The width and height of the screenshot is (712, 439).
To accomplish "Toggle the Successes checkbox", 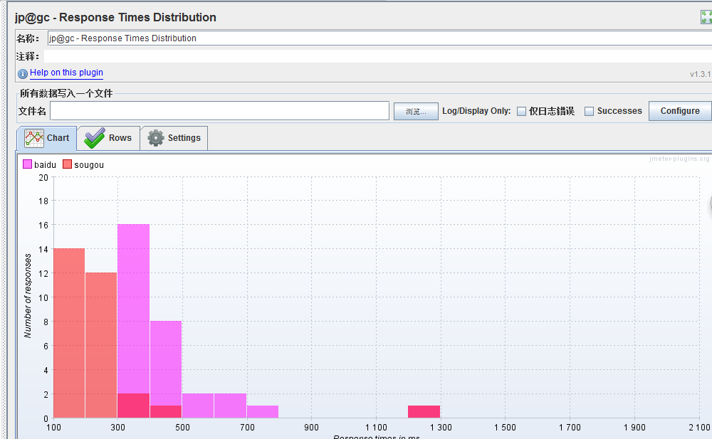I will click(589, 111).
